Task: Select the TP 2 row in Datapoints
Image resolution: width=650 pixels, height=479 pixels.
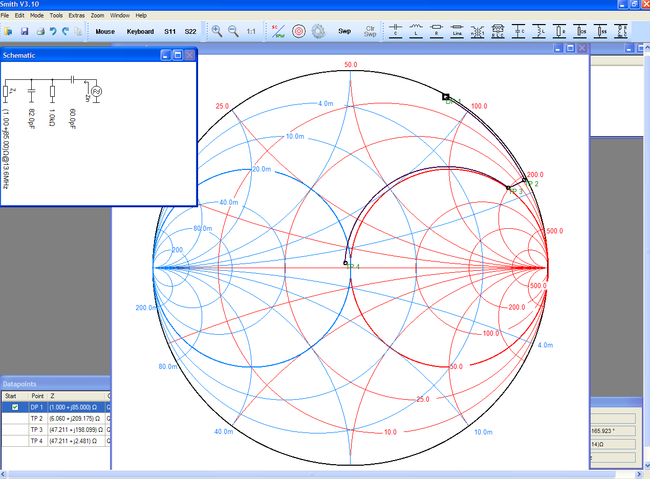Action: click(55, 419)
